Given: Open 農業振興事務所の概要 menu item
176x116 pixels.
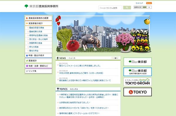Looking at the screenshot, I should coord(38,18).
